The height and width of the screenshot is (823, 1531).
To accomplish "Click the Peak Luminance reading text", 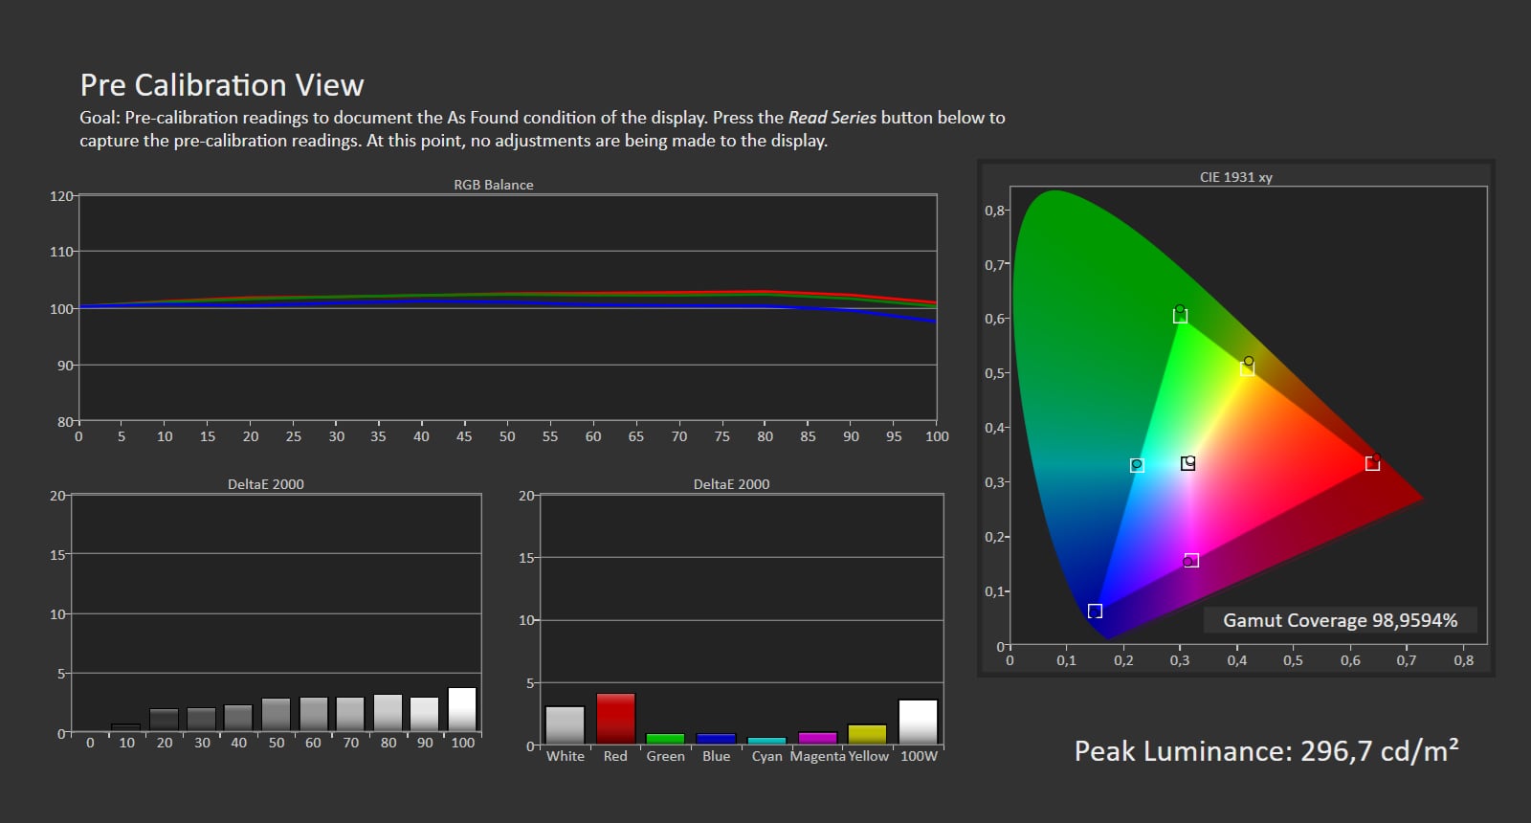I will tap(1266, 751).
